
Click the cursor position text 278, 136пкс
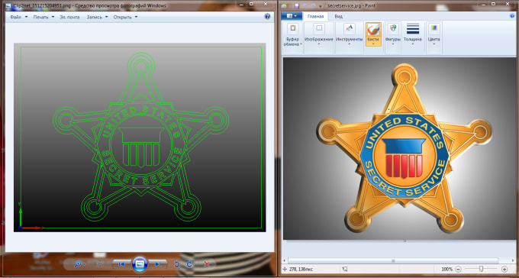coord(301,270)
